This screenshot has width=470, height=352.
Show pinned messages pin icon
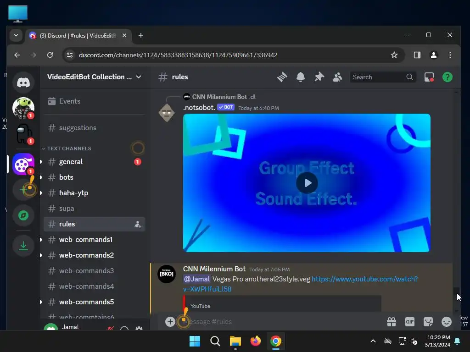click(319, 77)
